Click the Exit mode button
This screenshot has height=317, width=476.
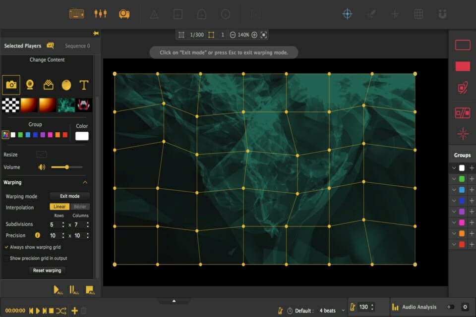69,196
